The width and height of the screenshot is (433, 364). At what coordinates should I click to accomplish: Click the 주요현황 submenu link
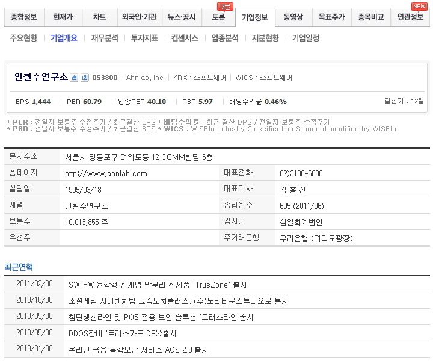coord(23,38)
